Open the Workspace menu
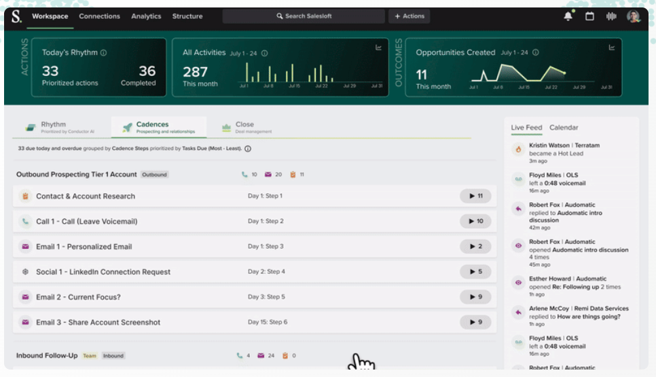 pyautogui.click(x=50, y=16)
